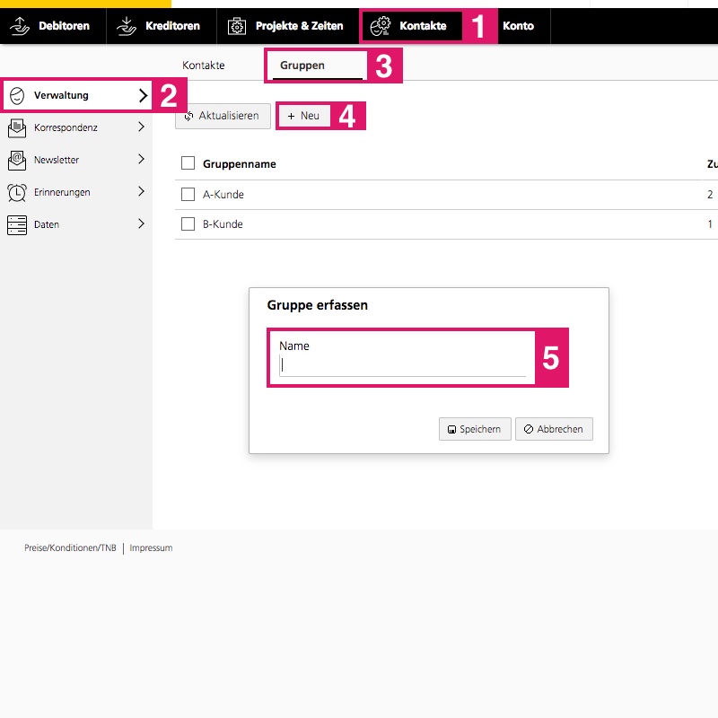Check the B-Kunde group checkbox
Image resolution: width=718 pixels, height=718 pixels.
[x=188, y=223]
